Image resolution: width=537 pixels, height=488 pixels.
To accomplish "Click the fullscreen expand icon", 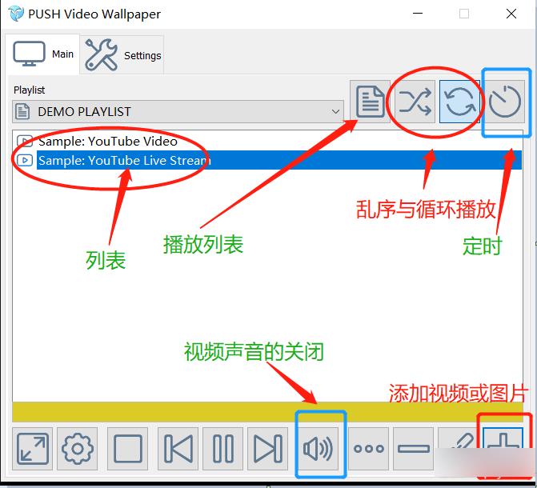I will coord(33,449).
